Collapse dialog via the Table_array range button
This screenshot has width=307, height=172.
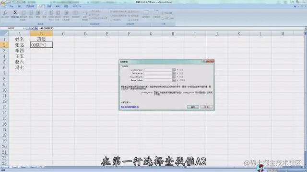174,73
